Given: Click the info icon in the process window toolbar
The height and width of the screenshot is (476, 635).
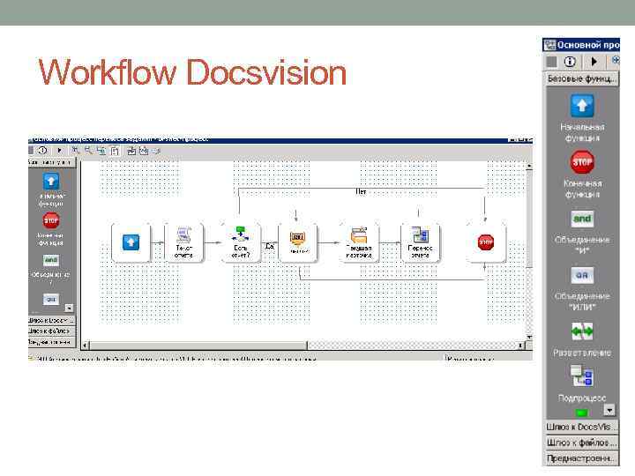Looking at the screenshot, I should 42,151.
